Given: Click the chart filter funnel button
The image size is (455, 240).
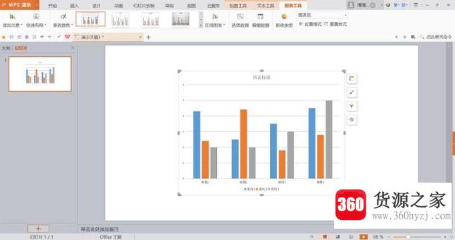Looking at the screenshot, I should click(x=352, y=106).
